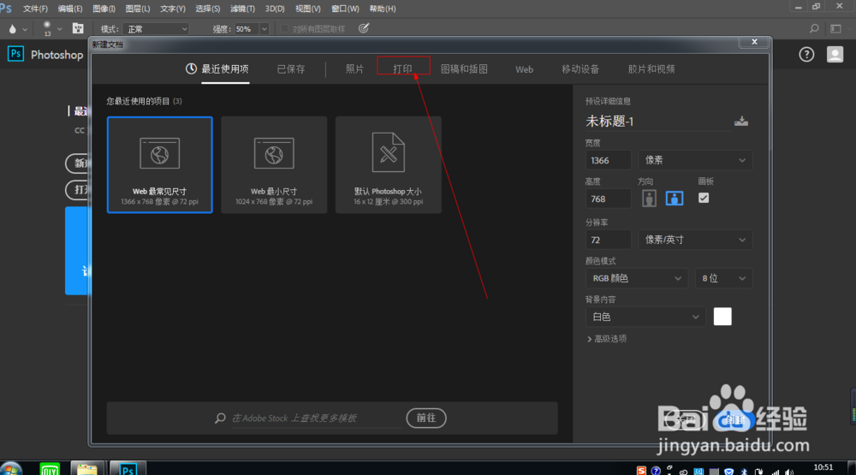Click the 关闭 button in the dialog
This screenshot has width=856, height=475.
[x=685, y=420]
